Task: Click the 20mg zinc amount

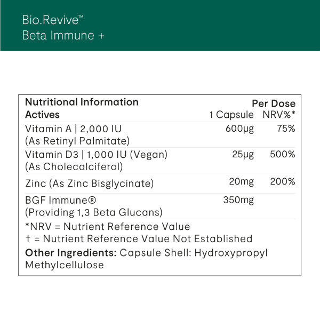Action: (x=241, y=182)
